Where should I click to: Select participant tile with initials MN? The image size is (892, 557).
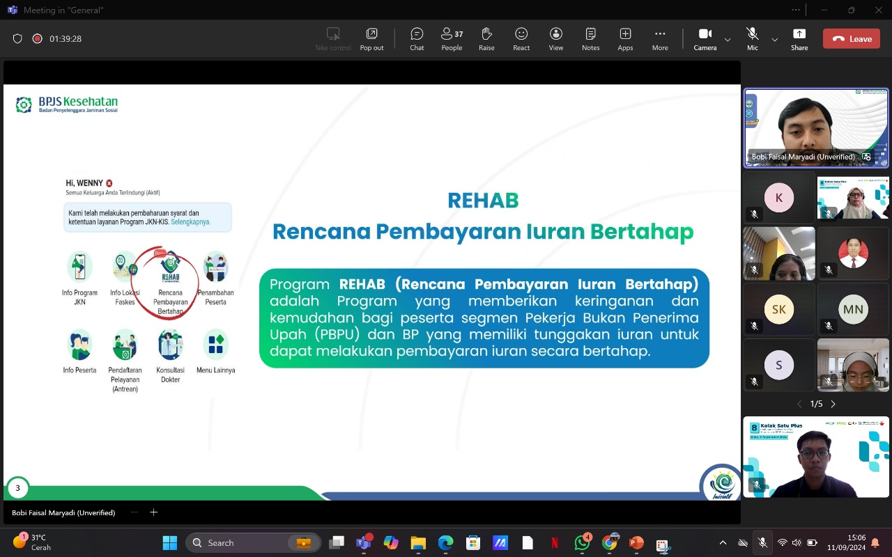point(853,309)
